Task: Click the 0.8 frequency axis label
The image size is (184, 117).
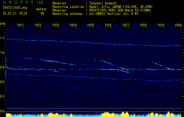Action: tap(2, 82)
